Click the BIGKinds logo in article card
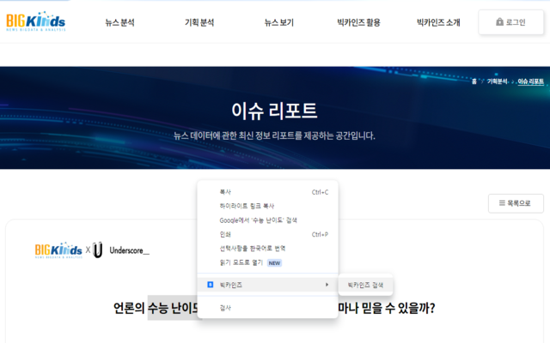Viewport: 550px width, 343px height. pyautogui.click(x=58, y=250)
